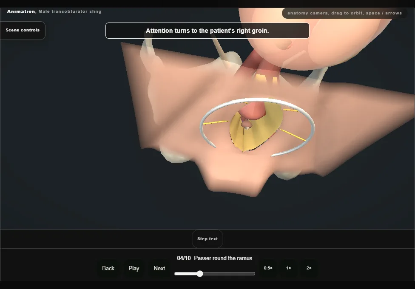Advance with the Next button

(x=159, y=268)
